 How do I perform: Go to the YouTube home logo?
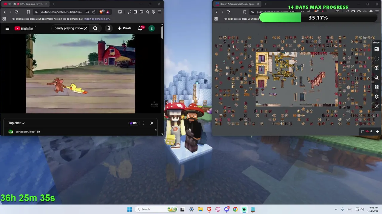point(24,28)
